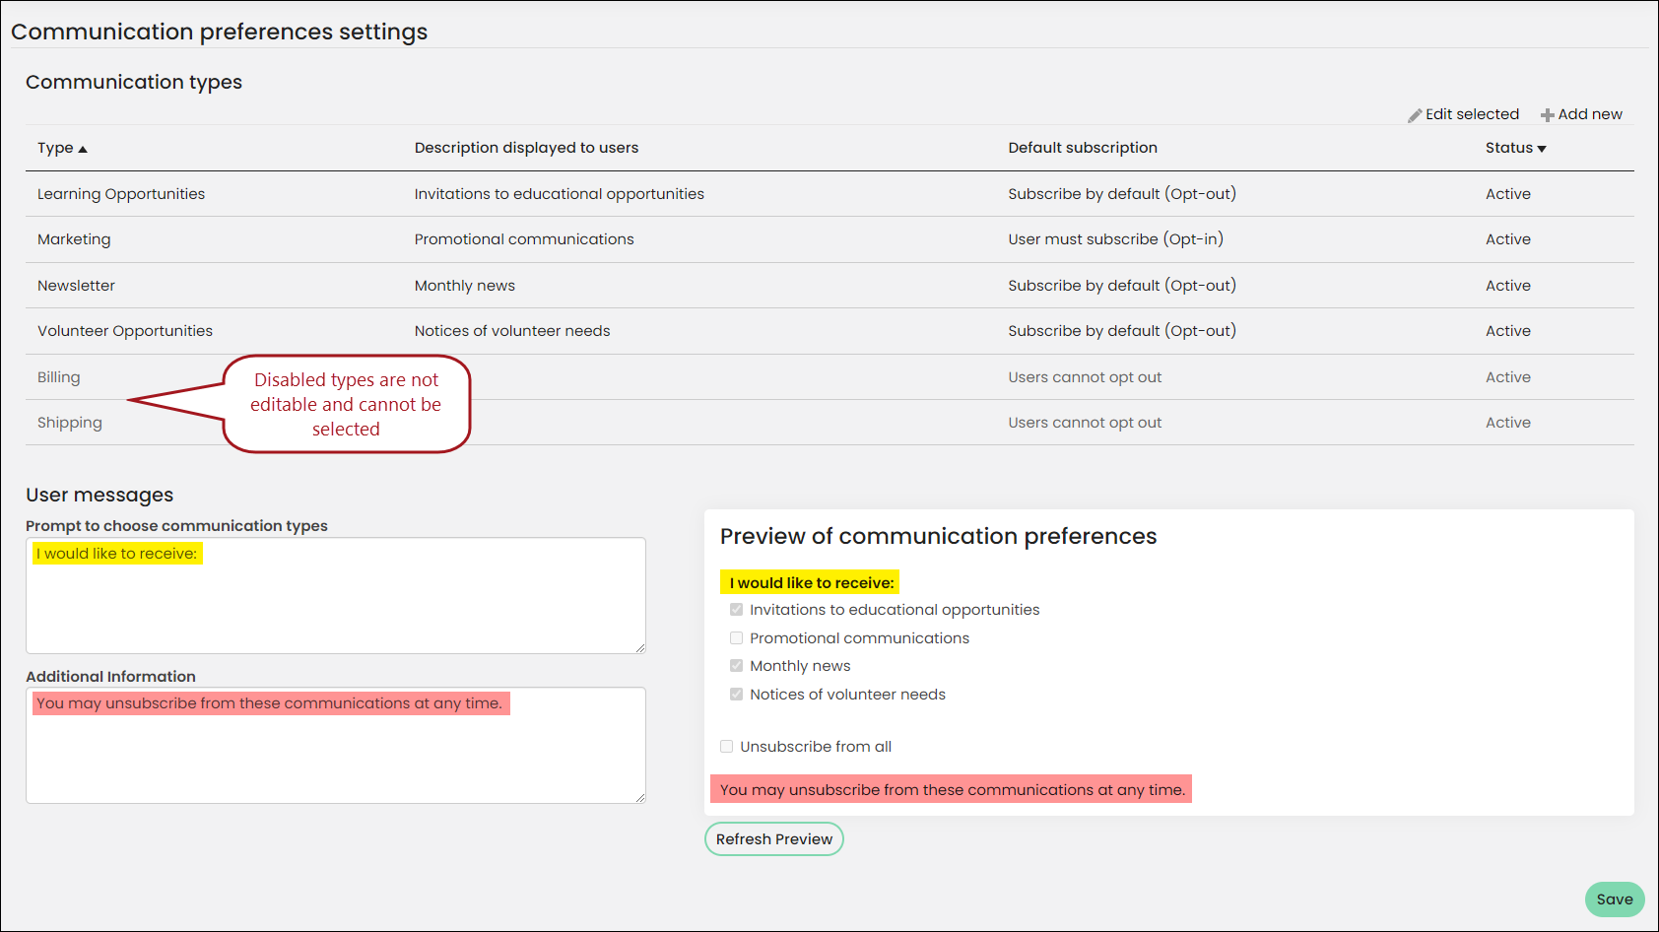Screen dimensions: 1659x932
Task: Click the plus Add new icon
Action: tap(1548, 115)
